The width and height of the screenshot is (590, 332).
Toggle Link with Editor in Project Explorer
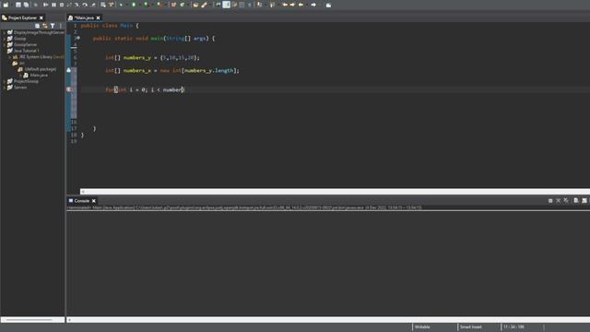(x=45, y=26)
